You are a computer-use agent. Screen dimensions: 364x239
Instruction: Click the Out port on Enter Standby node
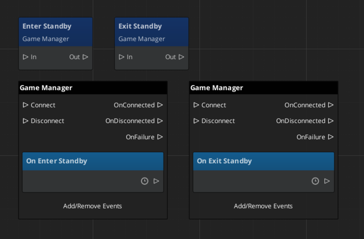[85, 57]
